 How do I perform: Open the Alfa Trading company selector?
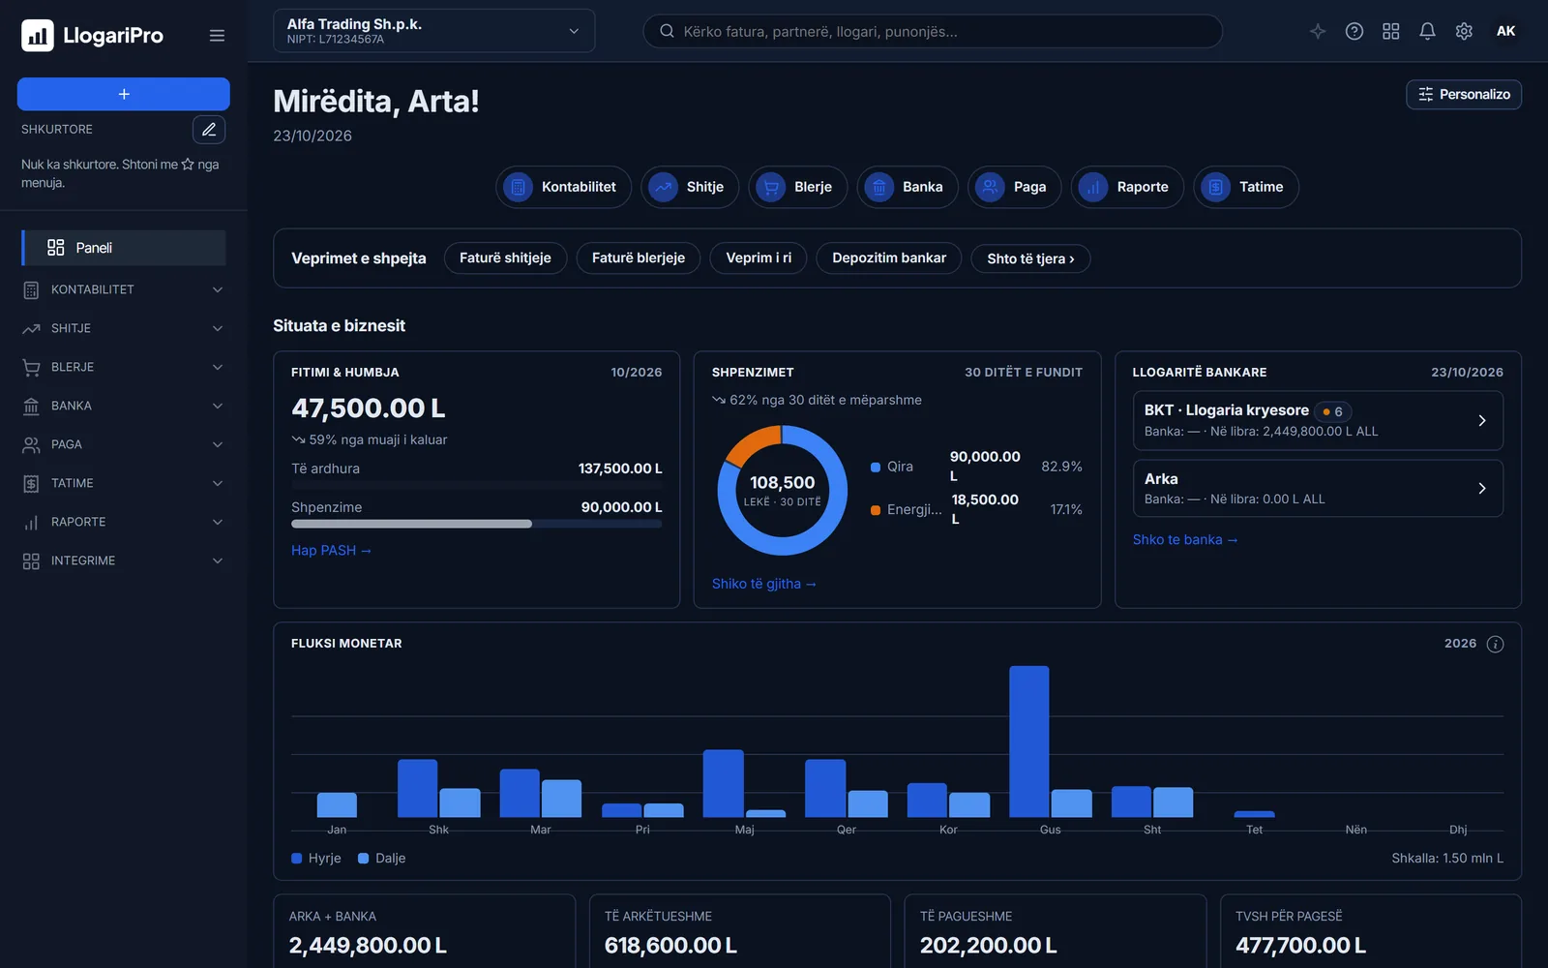click(433, 31)
